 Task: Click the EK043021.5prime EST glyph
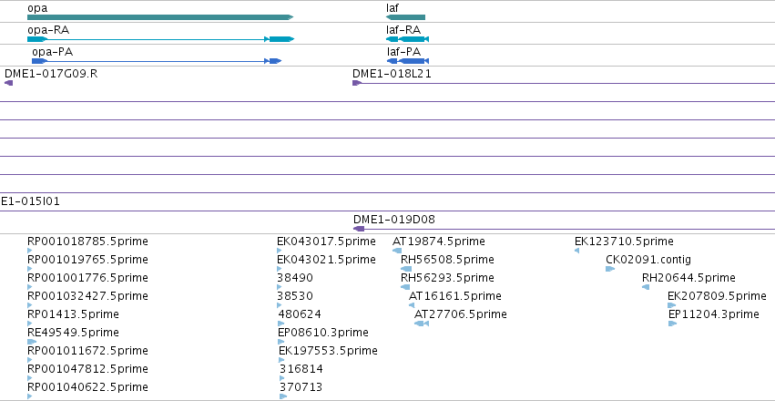tap(280, 269)
